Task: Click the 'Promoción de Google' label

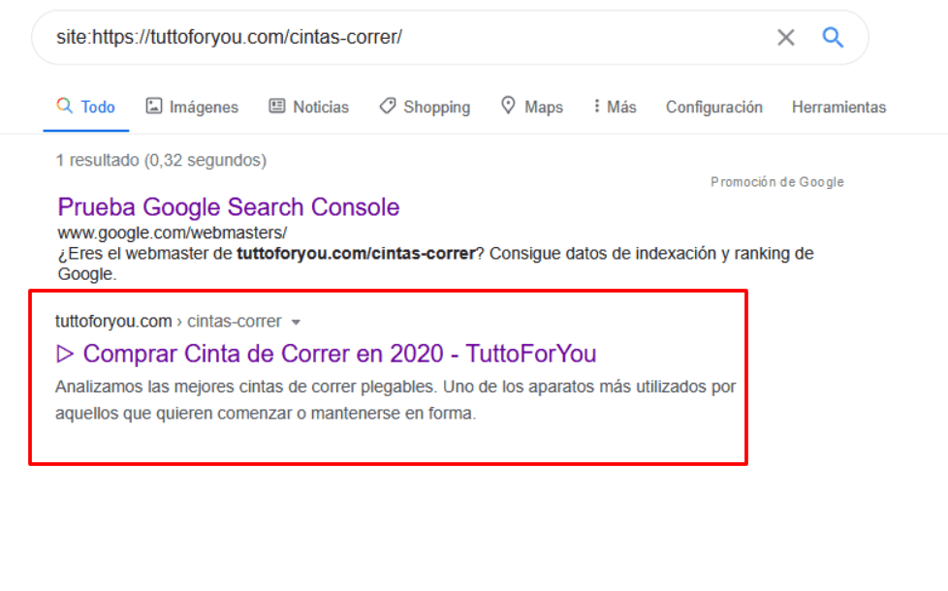Action: pos(776,182)
